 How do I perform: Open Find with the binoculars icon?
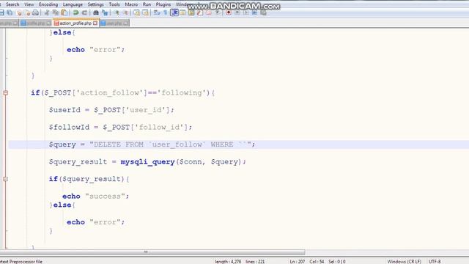point(96,12)
